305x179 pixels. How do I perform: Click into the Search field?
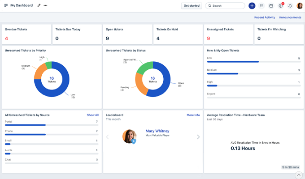[227, 6]
